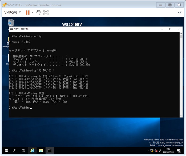Click the Ethernet0 adapter heading

click(33, 50)
